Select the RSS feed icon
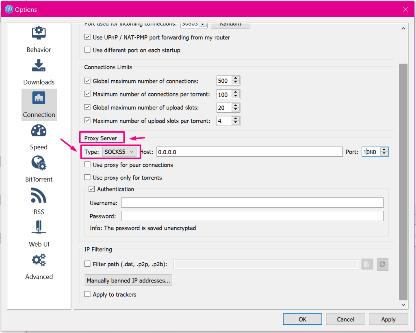This screenshot has height=333, width=416. (x=39, y=196)
